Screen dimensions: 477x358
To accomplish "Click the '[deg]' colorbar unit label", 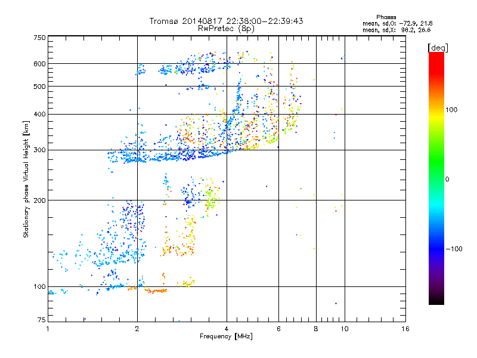I will (x=438, y=48).
